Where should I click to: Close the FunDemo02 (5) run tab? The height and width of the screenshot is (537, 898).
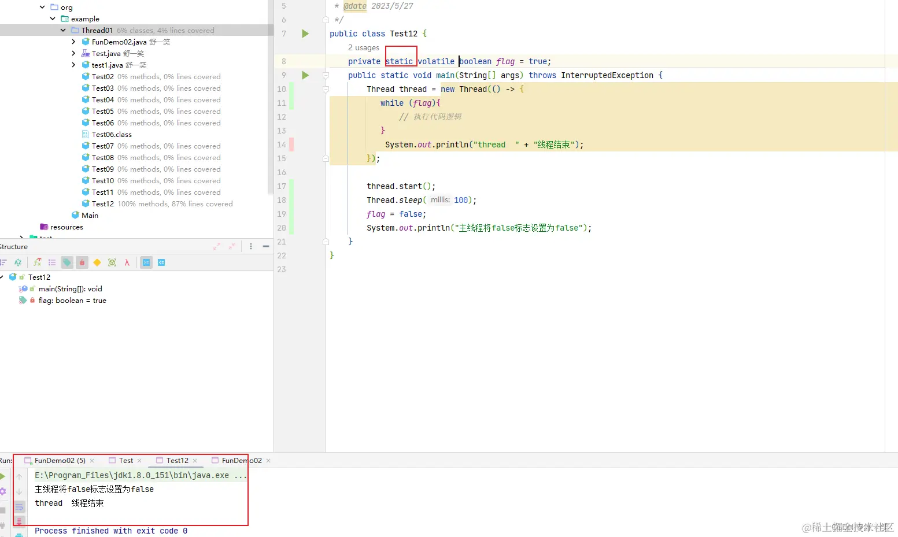point(92,461)
